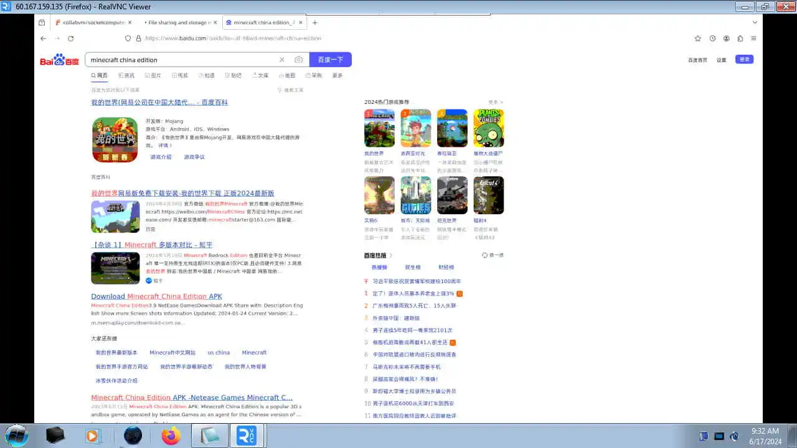Click the forward navigation arrow
797x448 pixels.
[57, 38]
